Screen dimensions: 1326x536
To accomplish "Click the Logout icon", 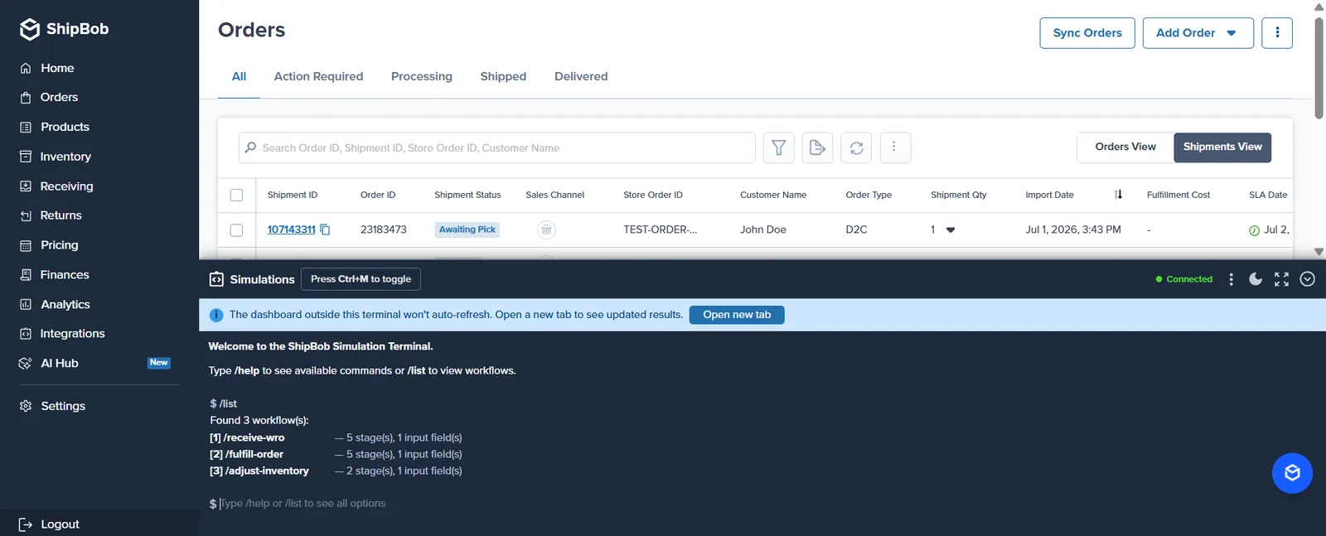I will tap(26, 524).
